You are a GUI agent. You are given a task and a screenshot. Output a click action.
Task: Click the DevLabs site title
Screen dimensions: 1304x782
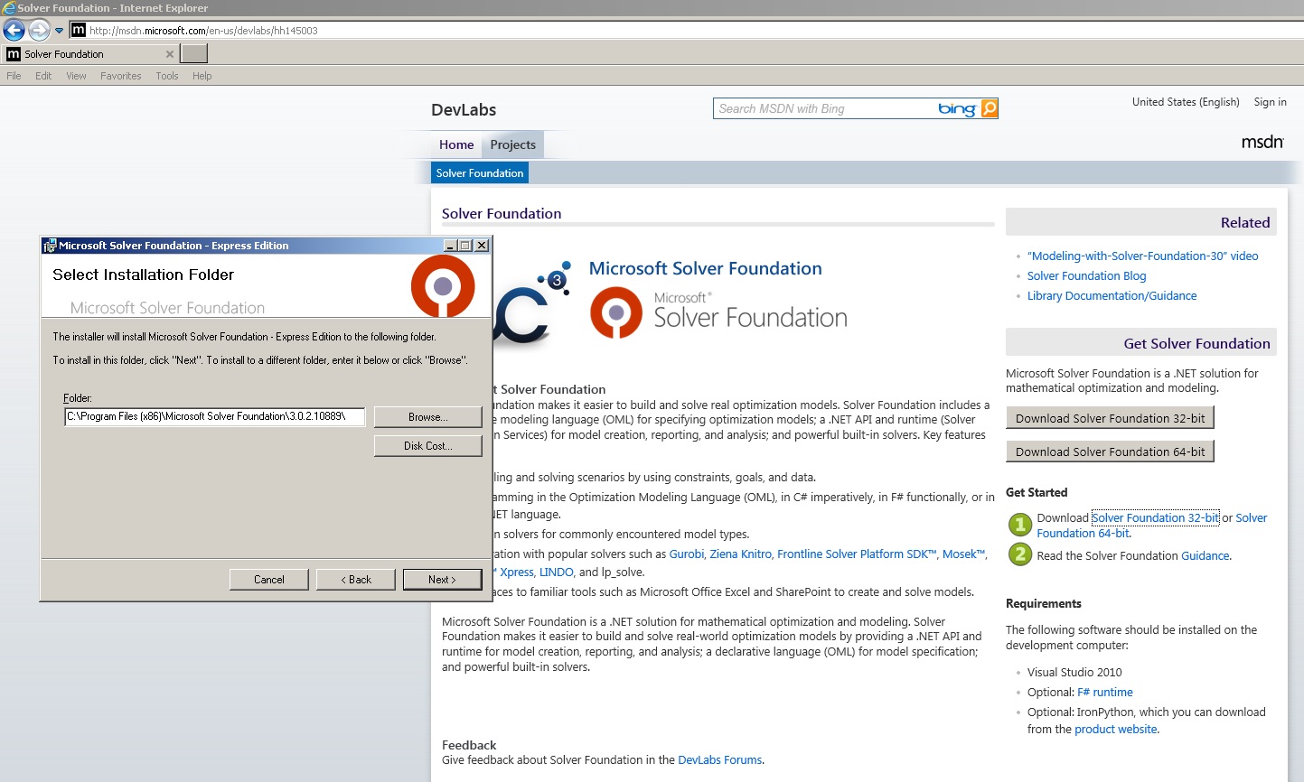464,110
